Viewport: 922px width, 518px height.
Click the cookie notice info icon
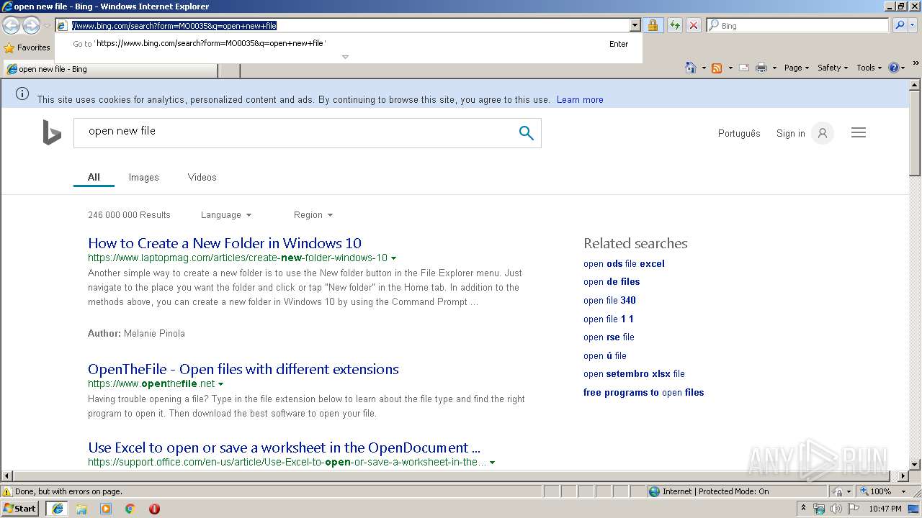click(22, 94)
